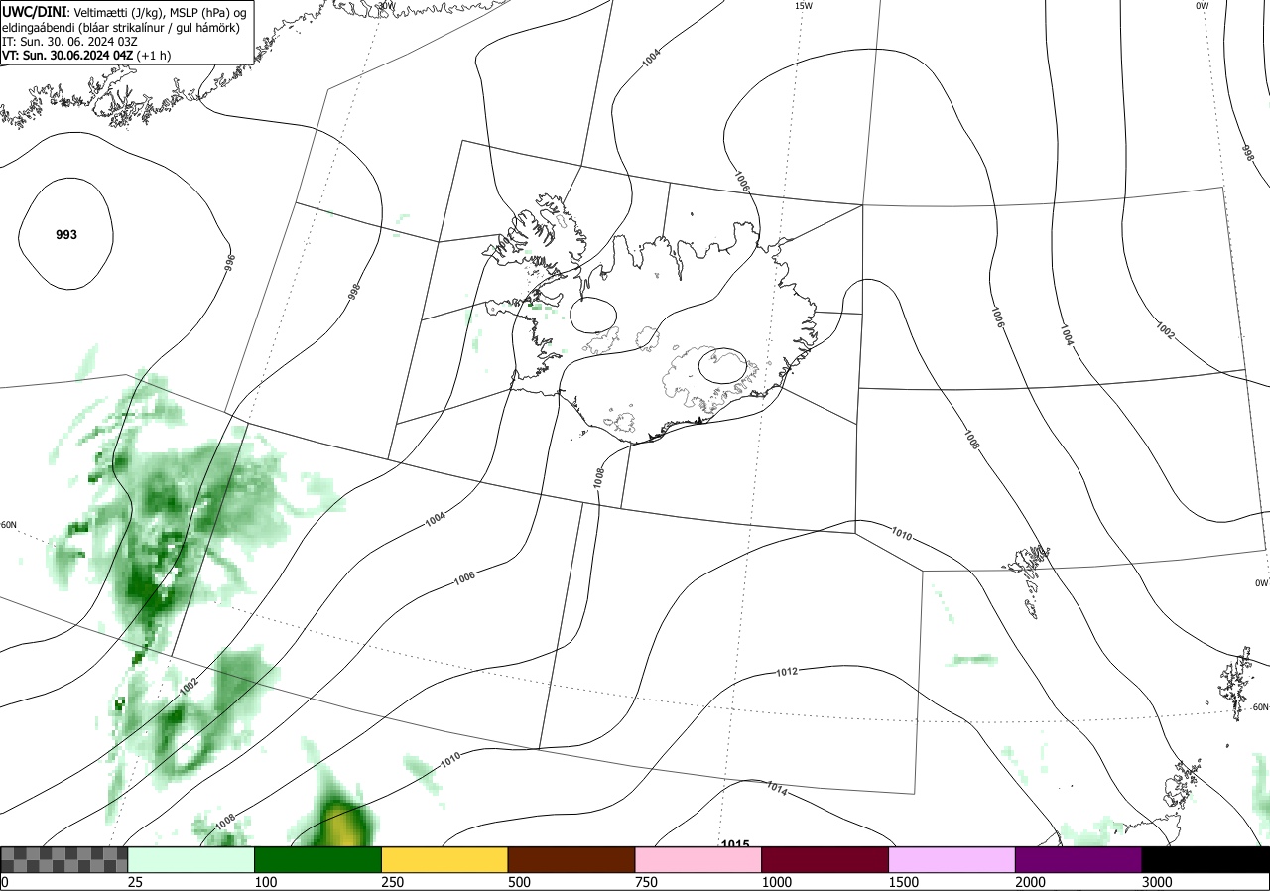Click the light green 25–100 legend swatch

pos(190,859)
